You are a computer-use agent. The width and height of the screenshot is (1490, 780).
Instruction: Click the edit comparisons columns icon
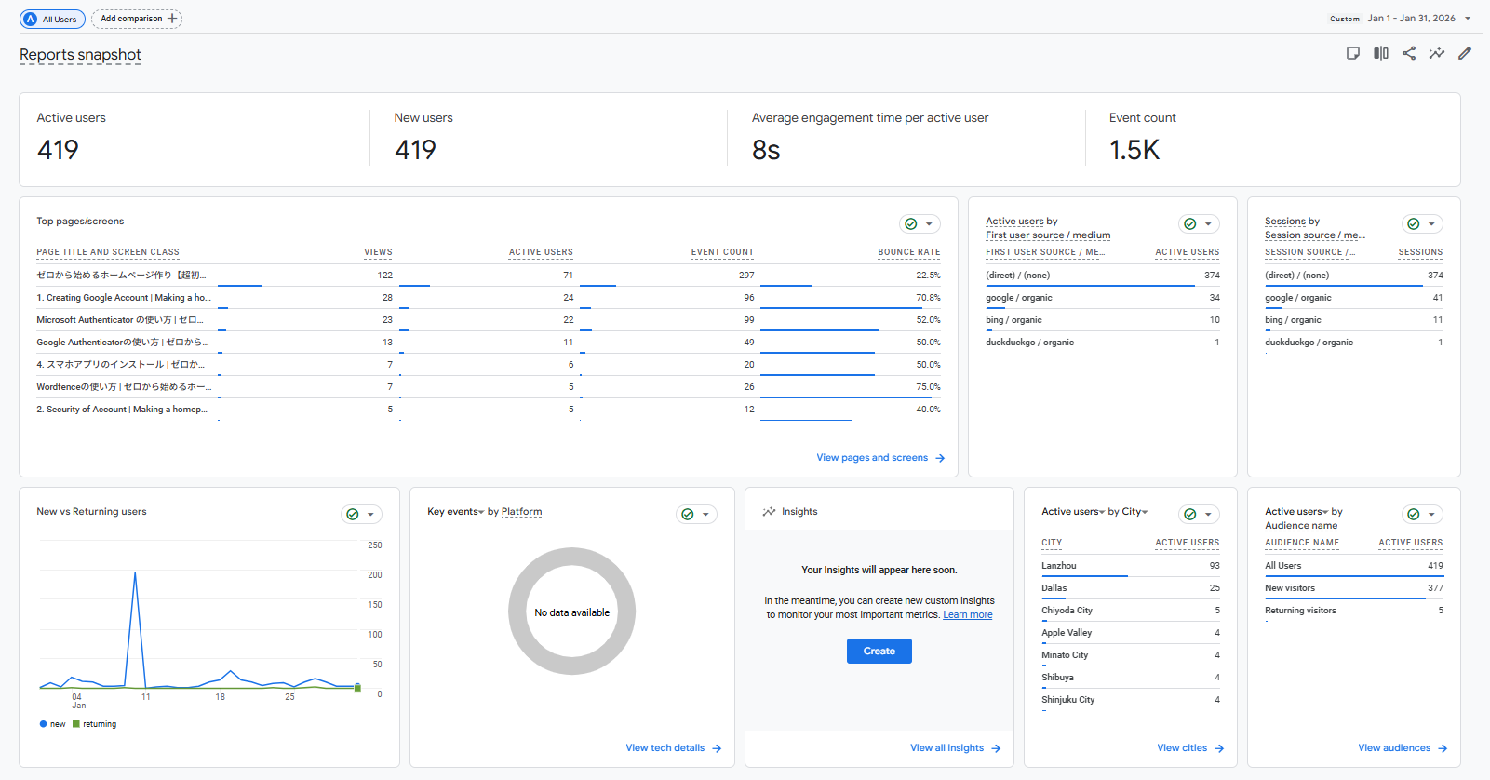[1380, 54]
